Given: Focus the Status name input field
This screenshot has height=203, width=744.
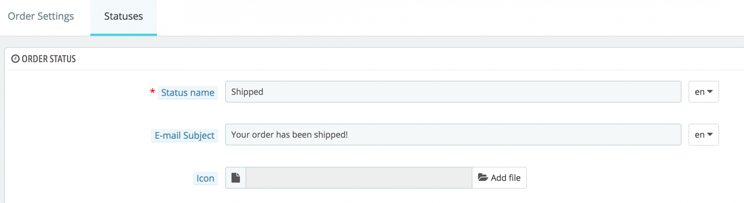Looking at the screenshot, I should click(453, 92).
